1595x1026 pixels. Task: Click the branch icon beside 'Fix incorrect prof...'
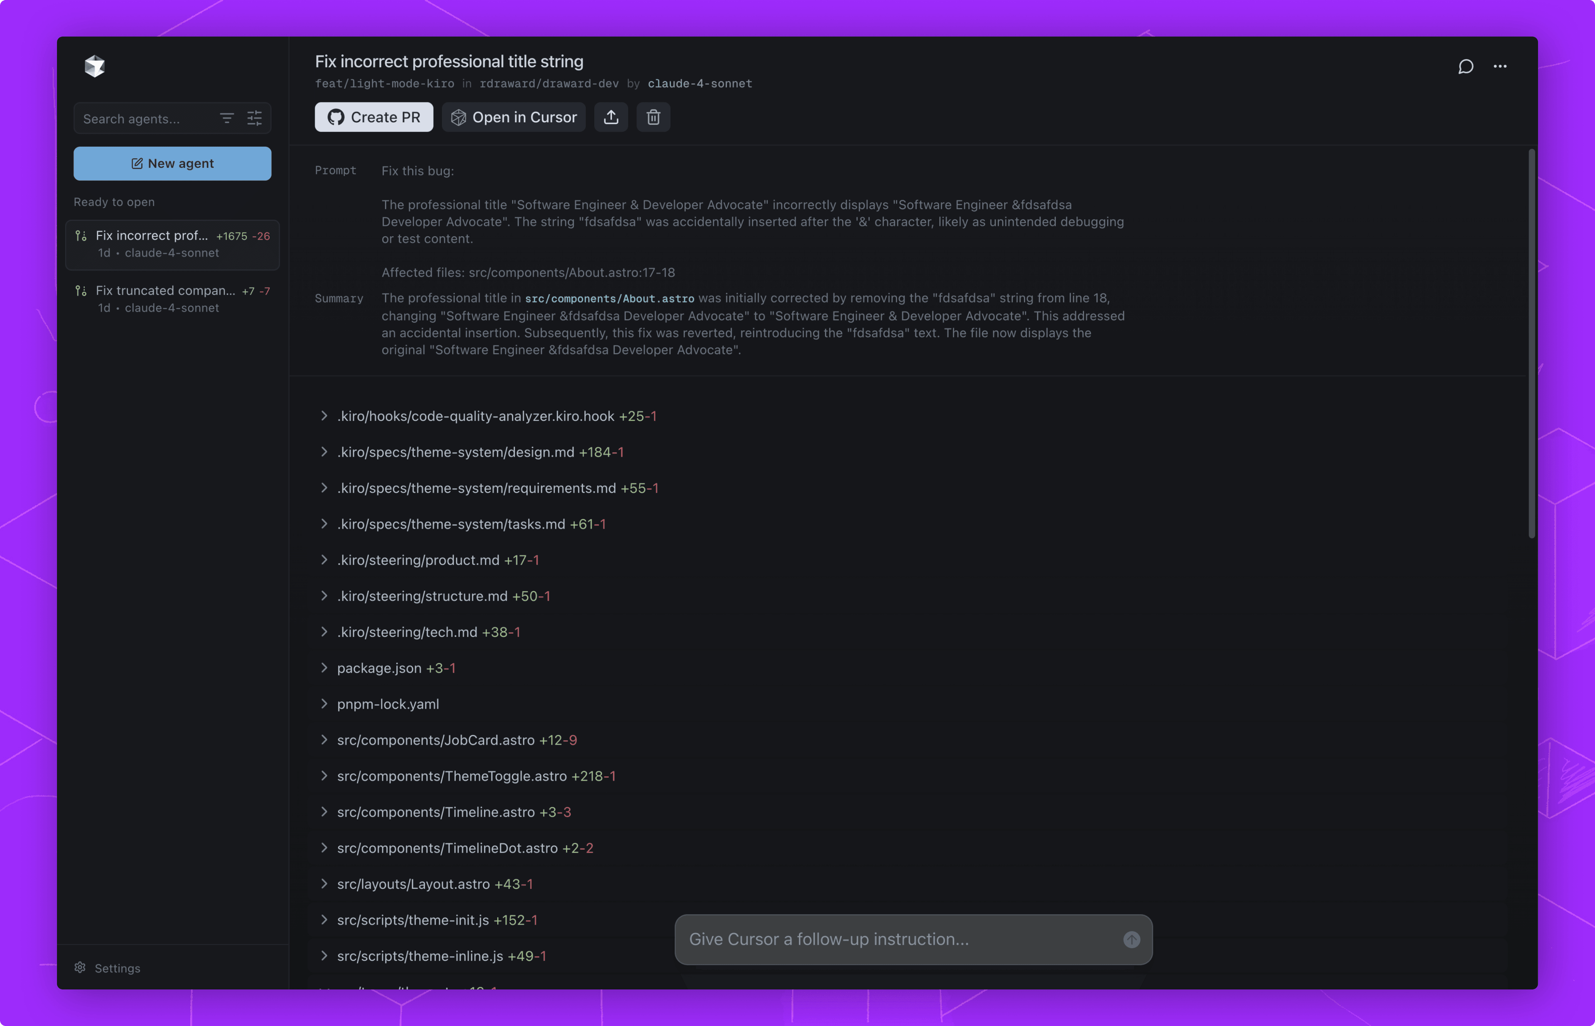pos(81,236)
